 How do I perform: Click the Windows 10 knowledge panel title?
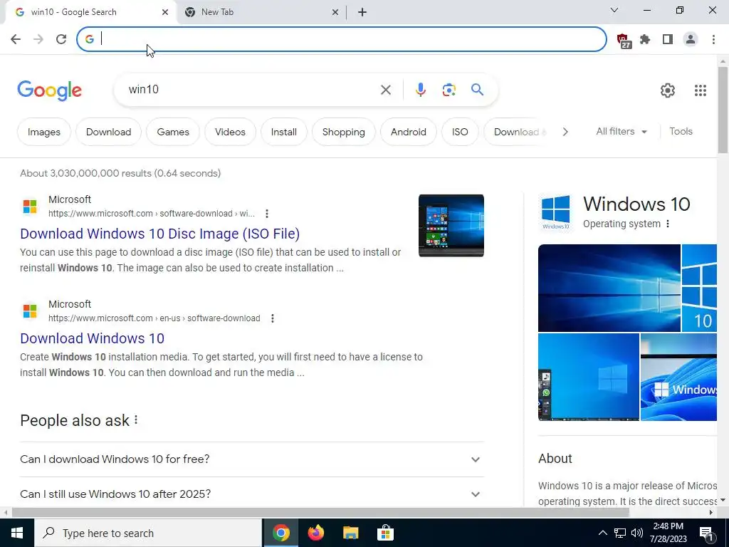636,204
